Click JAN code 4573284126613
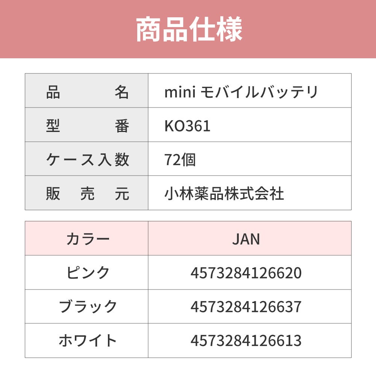 (246, 341)
